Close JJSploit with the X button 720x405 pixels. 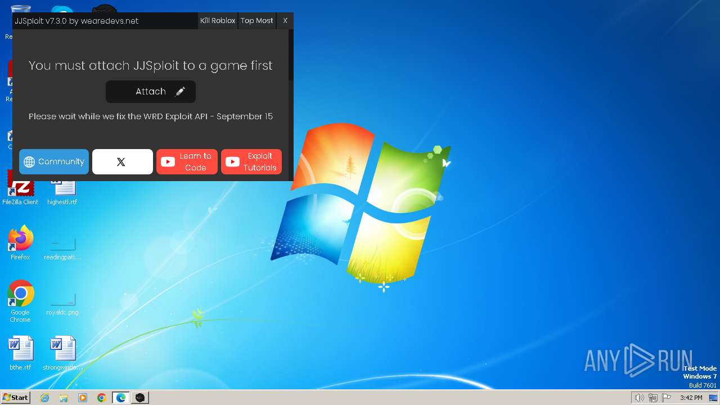pyautogui.click(x=285, y=21)
